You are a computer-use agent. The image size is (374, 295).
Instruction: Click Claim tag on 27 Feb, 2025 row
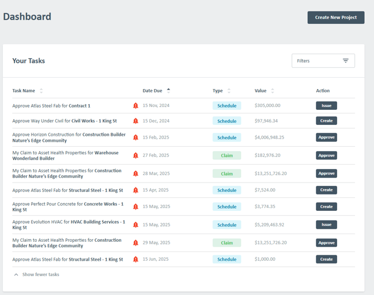[x=227, y=155]
